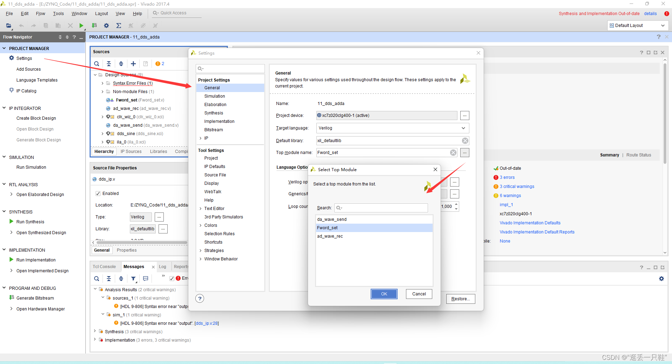
Task: Click the Sources panel collapse-all icon
Action: pyautogui.click(x=109, y=64)
